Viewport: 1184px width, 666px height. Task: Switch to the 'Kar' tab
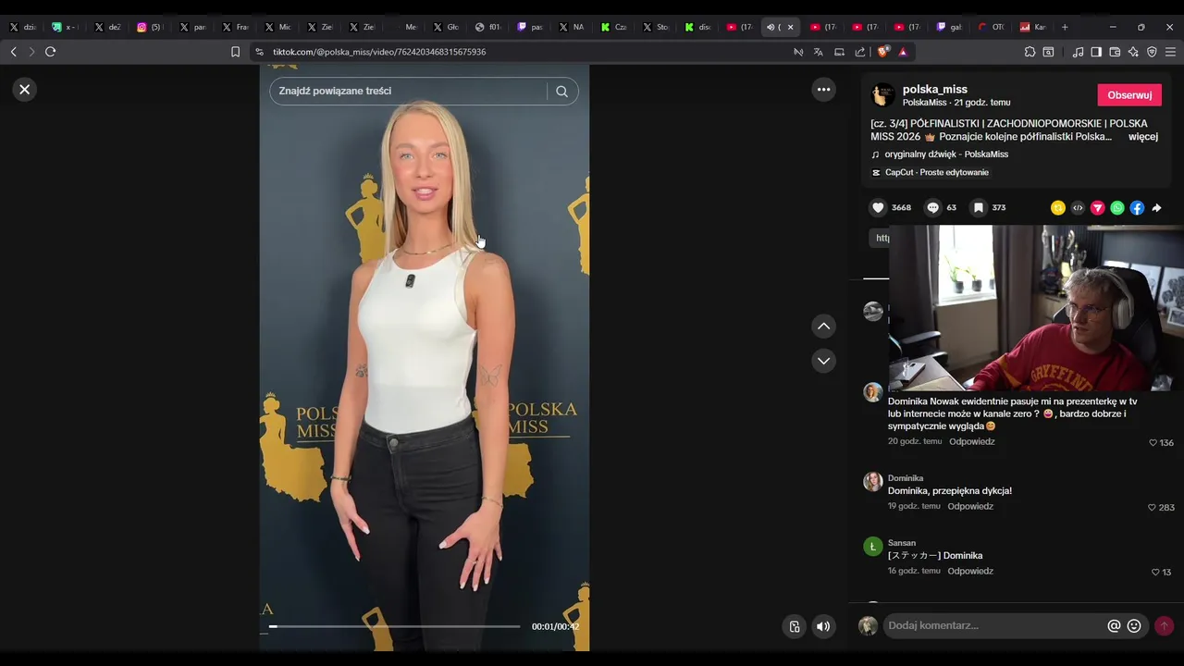click(x=1033, y=27)
